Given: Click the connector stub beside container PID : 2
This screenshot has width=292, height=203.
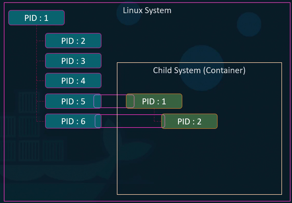Looking at the screenshot, I should 163,121.
